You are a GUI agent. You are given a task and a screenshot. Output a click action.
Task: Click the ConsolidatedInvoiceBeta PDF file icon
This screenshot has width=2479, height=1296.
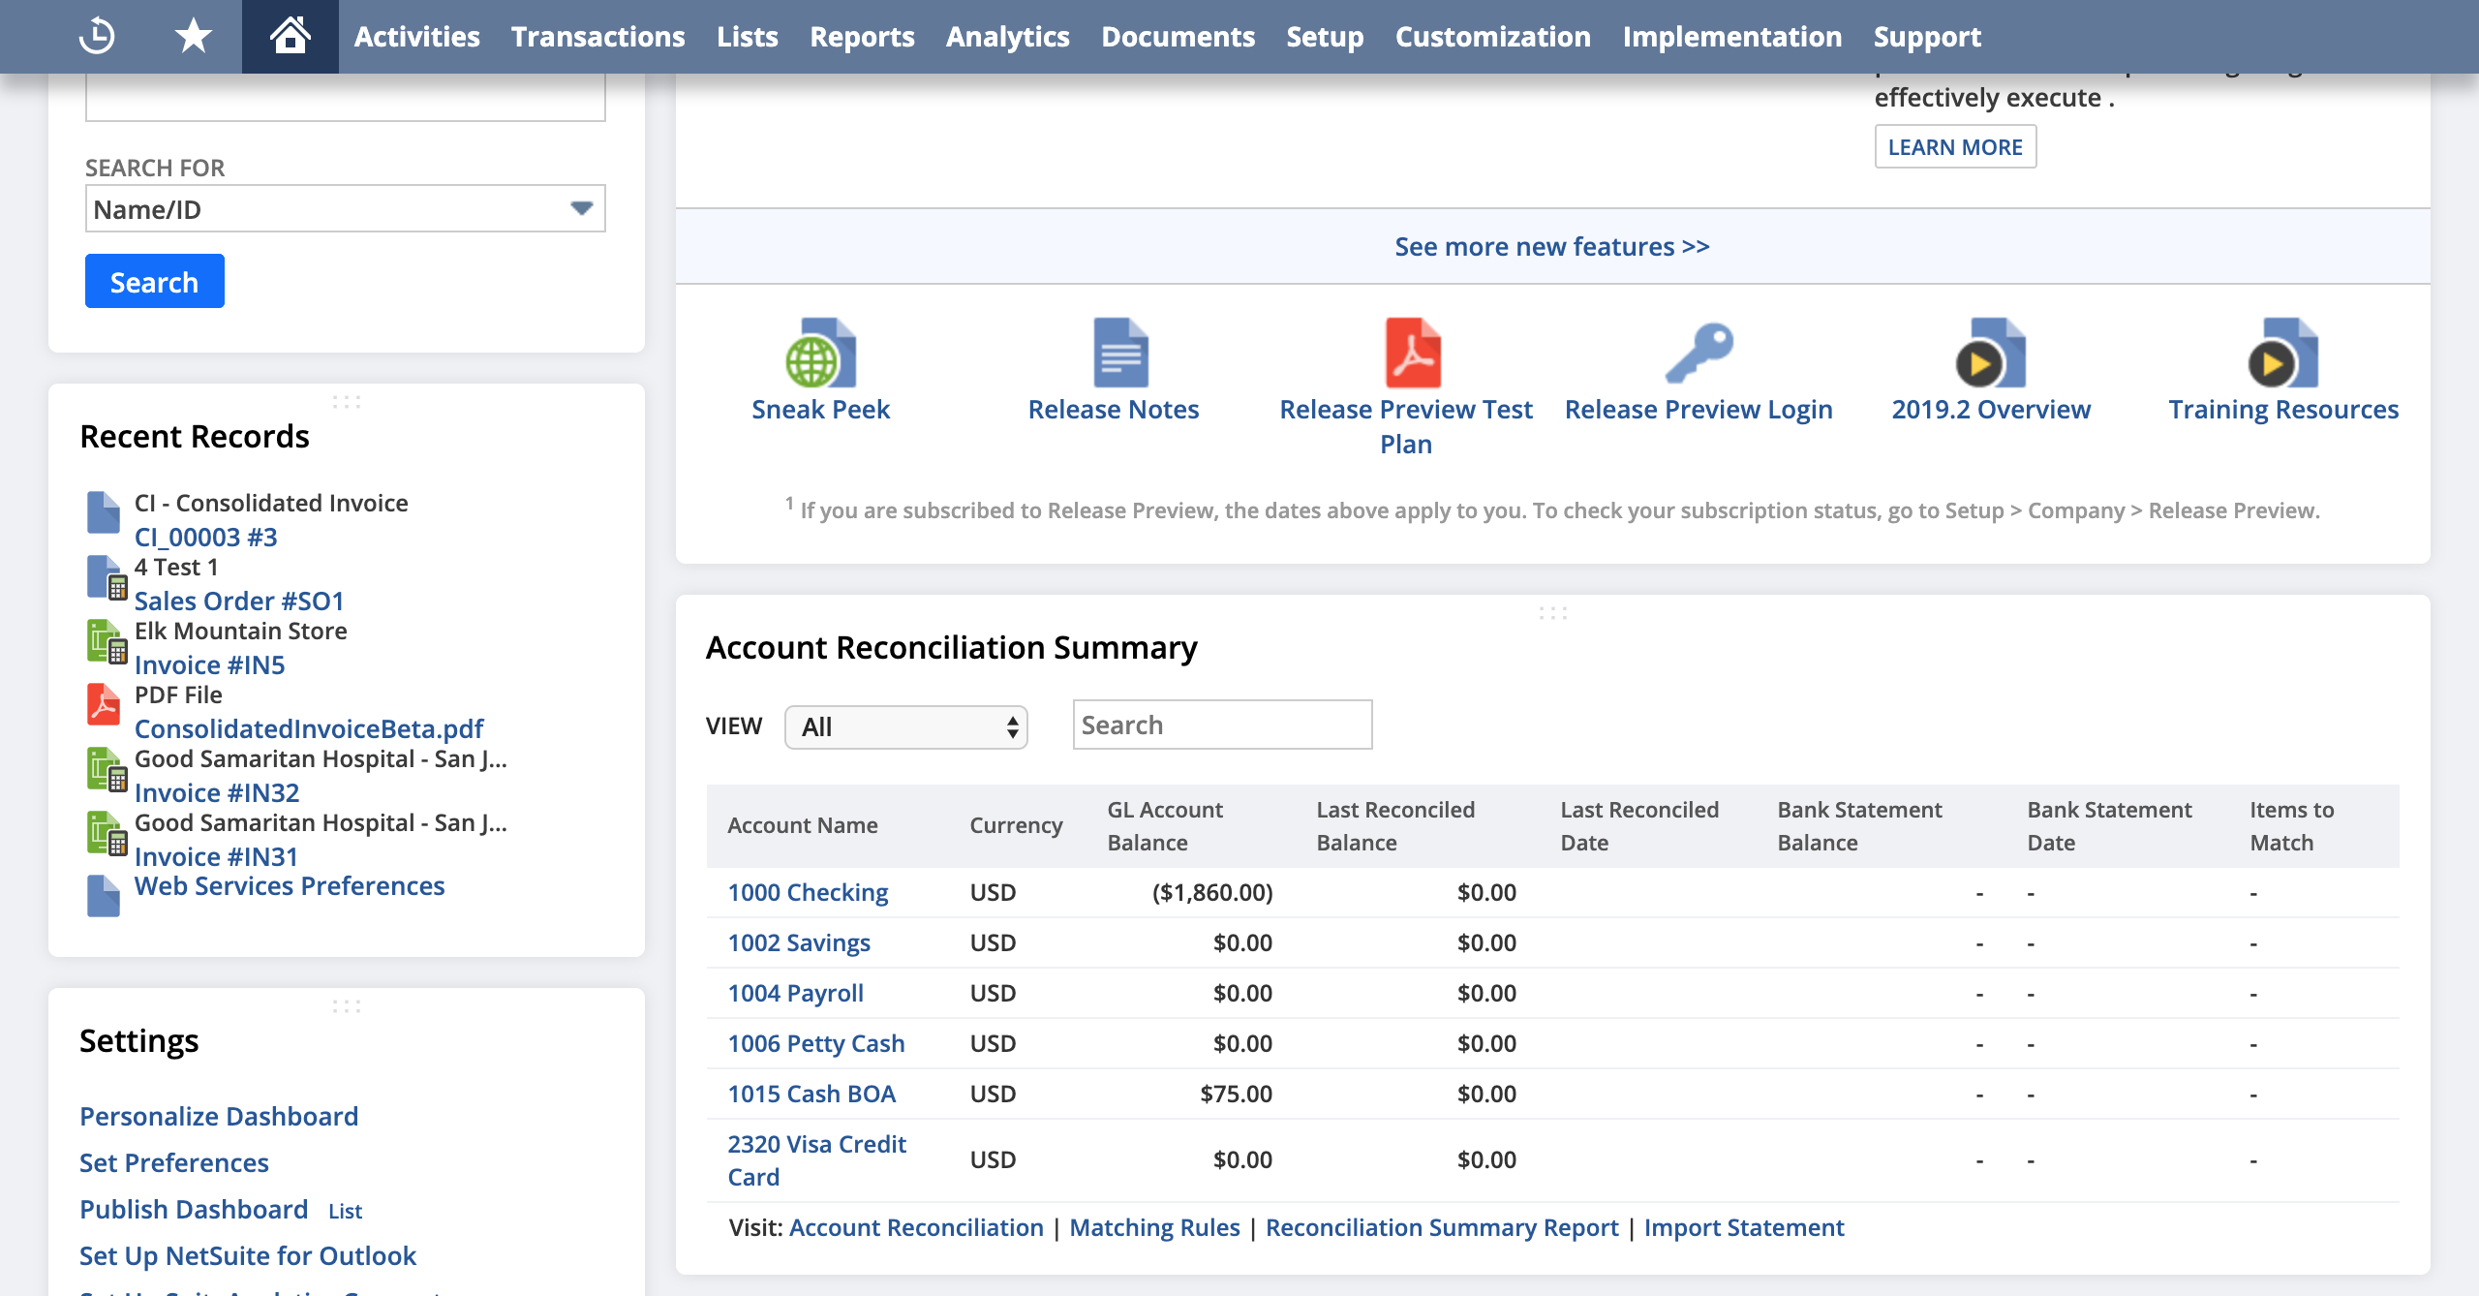coord(104,705)
